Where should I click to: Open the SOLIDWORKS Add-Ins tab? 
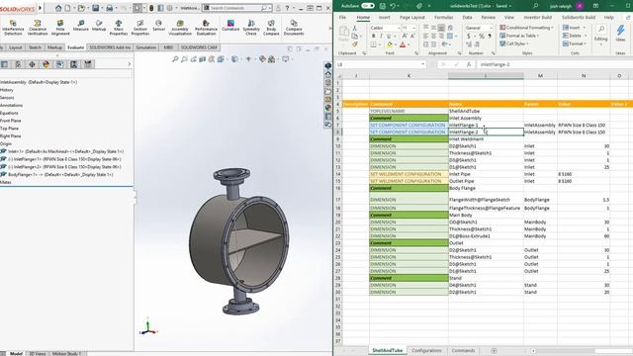[x=110, y=47]
